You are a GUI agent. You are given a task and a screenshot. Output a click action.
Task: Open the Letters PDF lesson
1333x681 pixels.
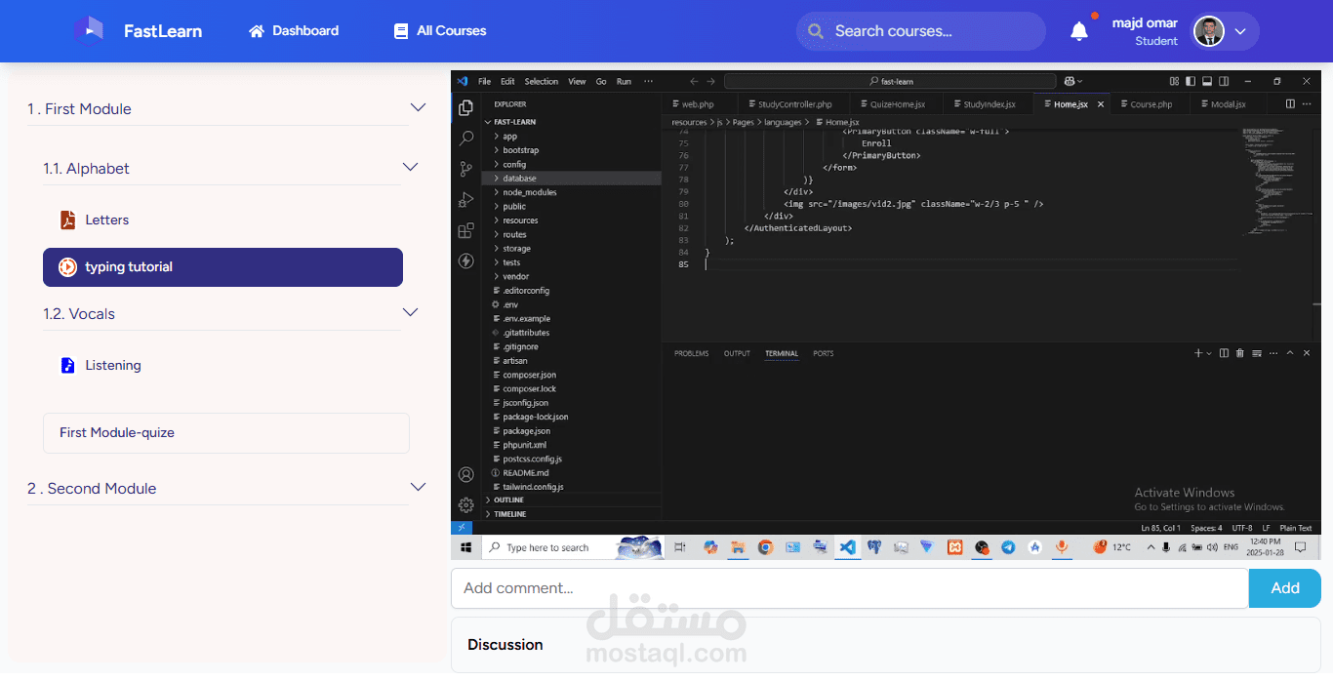coord(95,220)
